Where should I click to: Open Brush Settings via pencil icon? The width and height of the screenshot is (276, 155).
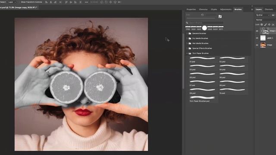tap(220, 16)
